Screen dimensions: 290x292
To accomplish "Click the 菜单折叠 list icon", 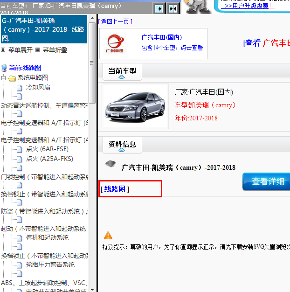I will (x=38, y=50).
